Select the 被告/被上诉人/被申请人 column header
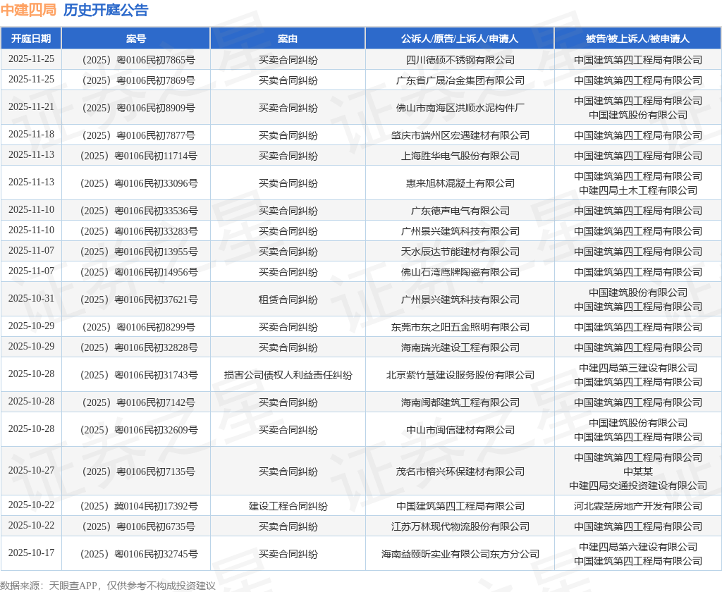 [637, 39]
